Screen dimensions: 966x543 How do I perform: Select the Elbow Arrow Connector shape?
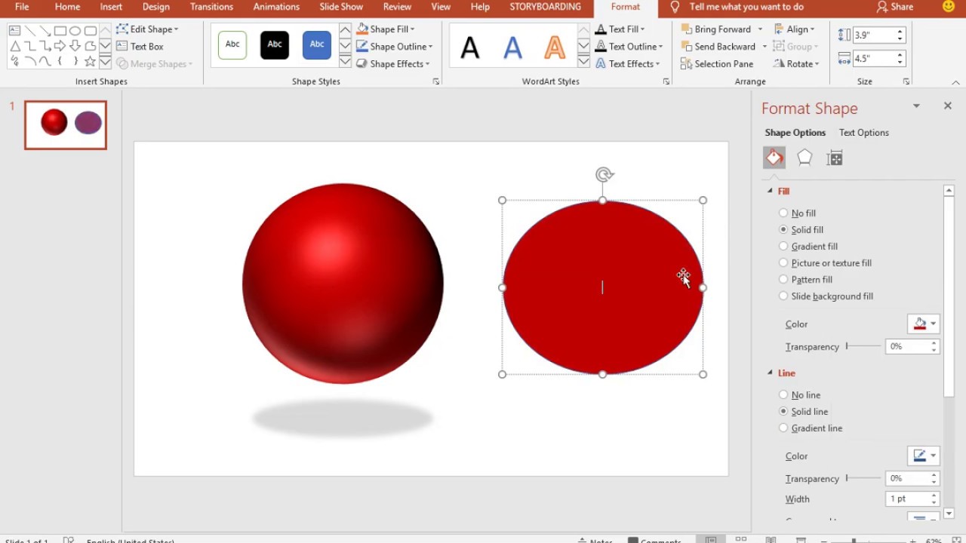[x=45, y=46]
